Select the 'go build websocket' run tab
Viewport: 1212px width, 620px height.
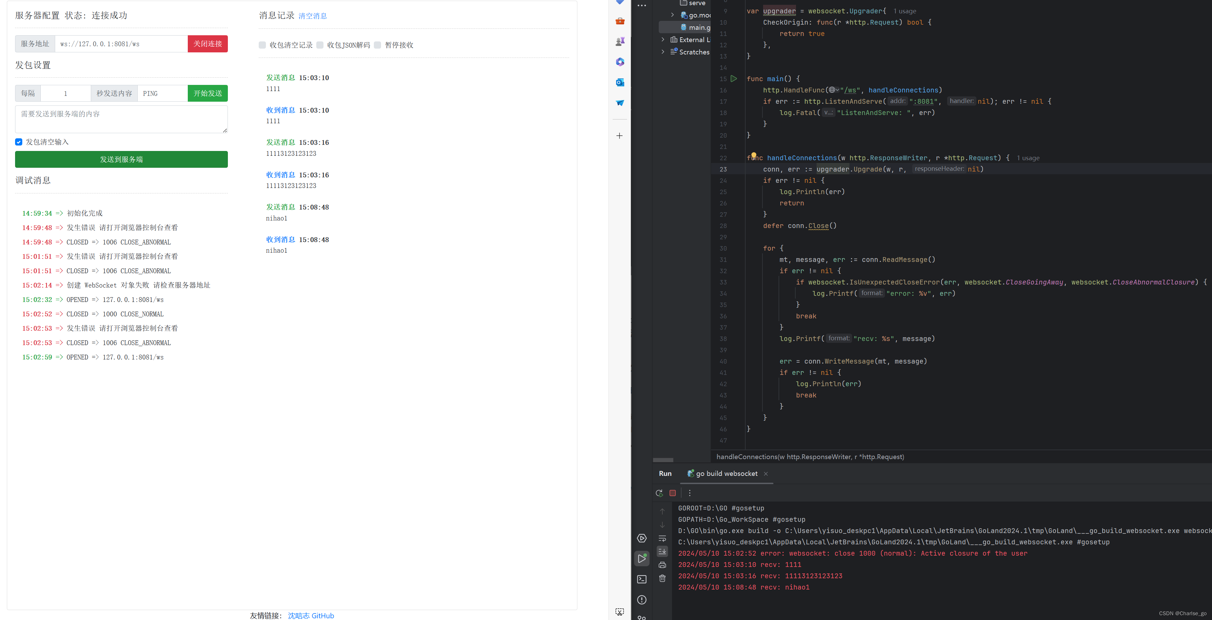(726, 473)
